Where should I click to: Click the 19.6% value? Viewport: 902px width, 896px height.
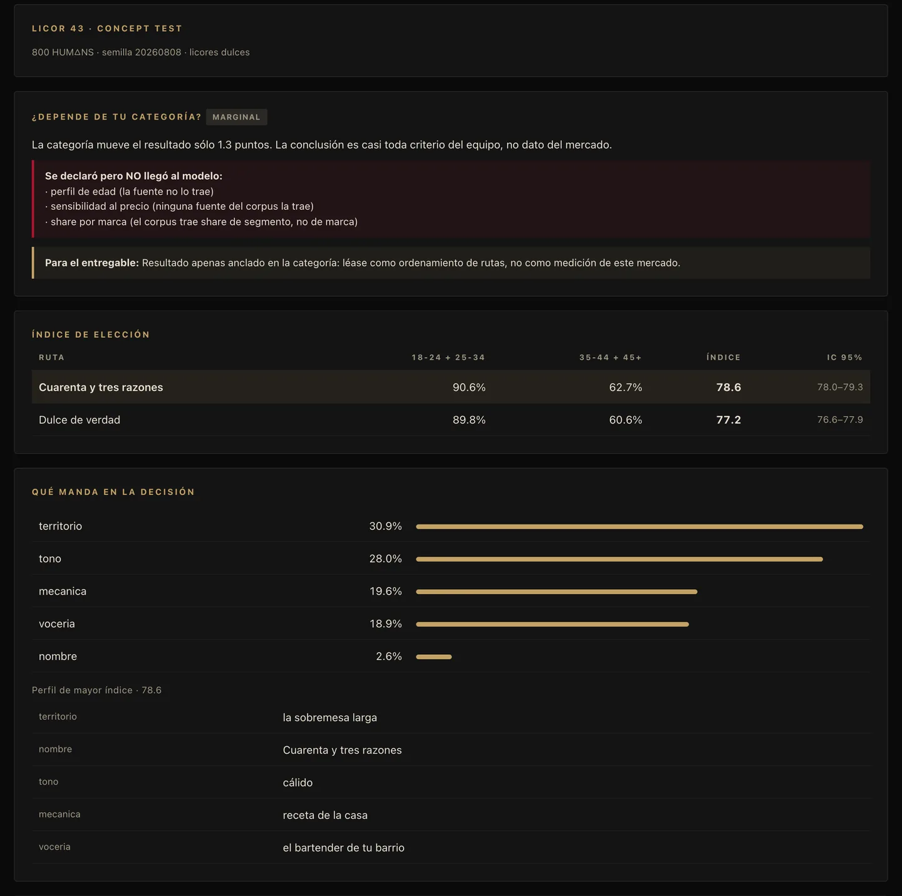pyautogui.click(x=385, y=591)
